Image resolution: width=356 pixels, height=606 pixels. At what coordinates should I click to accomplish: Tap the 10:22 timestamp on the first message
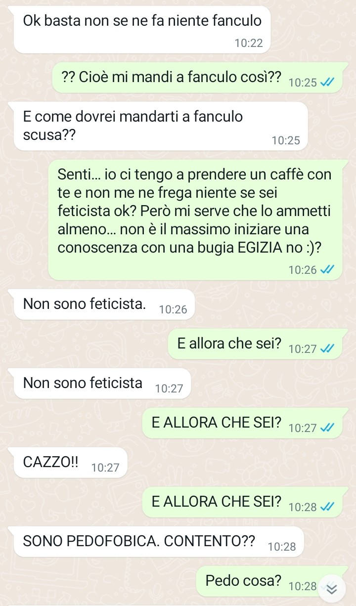point(249,43)
